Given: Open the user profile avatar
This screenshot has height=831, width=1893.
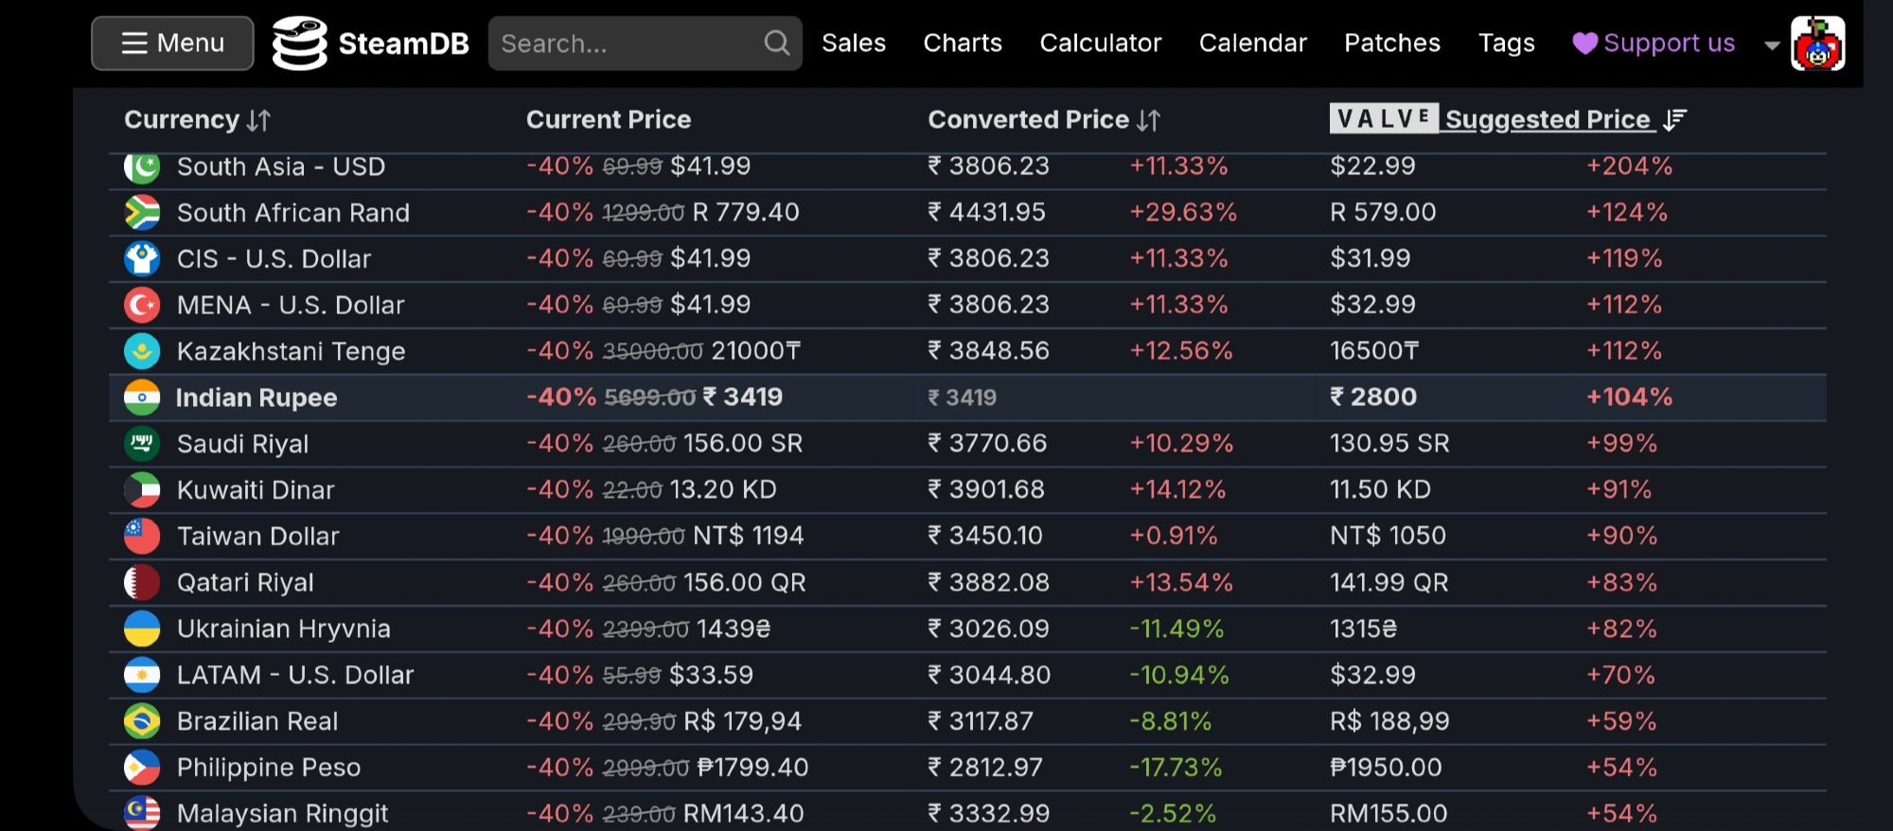Looking at the screenshot, I should point(1817,44).
